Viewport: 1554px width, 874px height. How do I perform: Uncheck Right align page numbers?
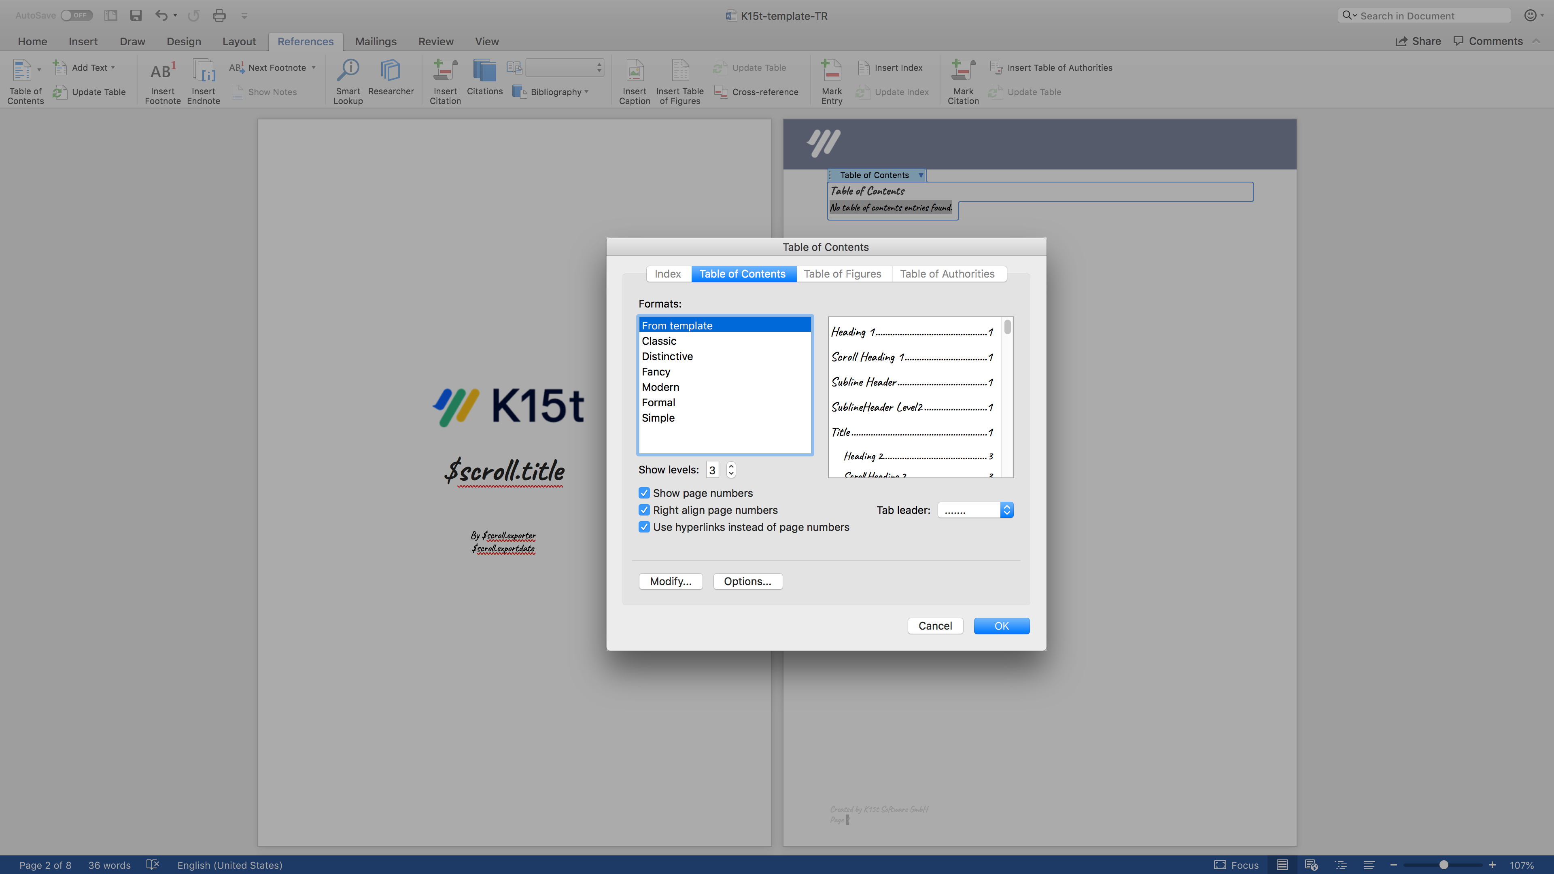[x=644, y=510]
